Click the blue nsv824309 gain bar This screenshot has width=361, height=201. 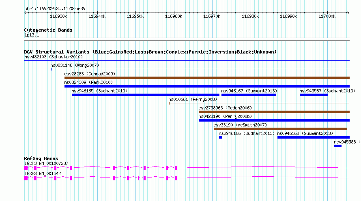[x=207, y=86]
